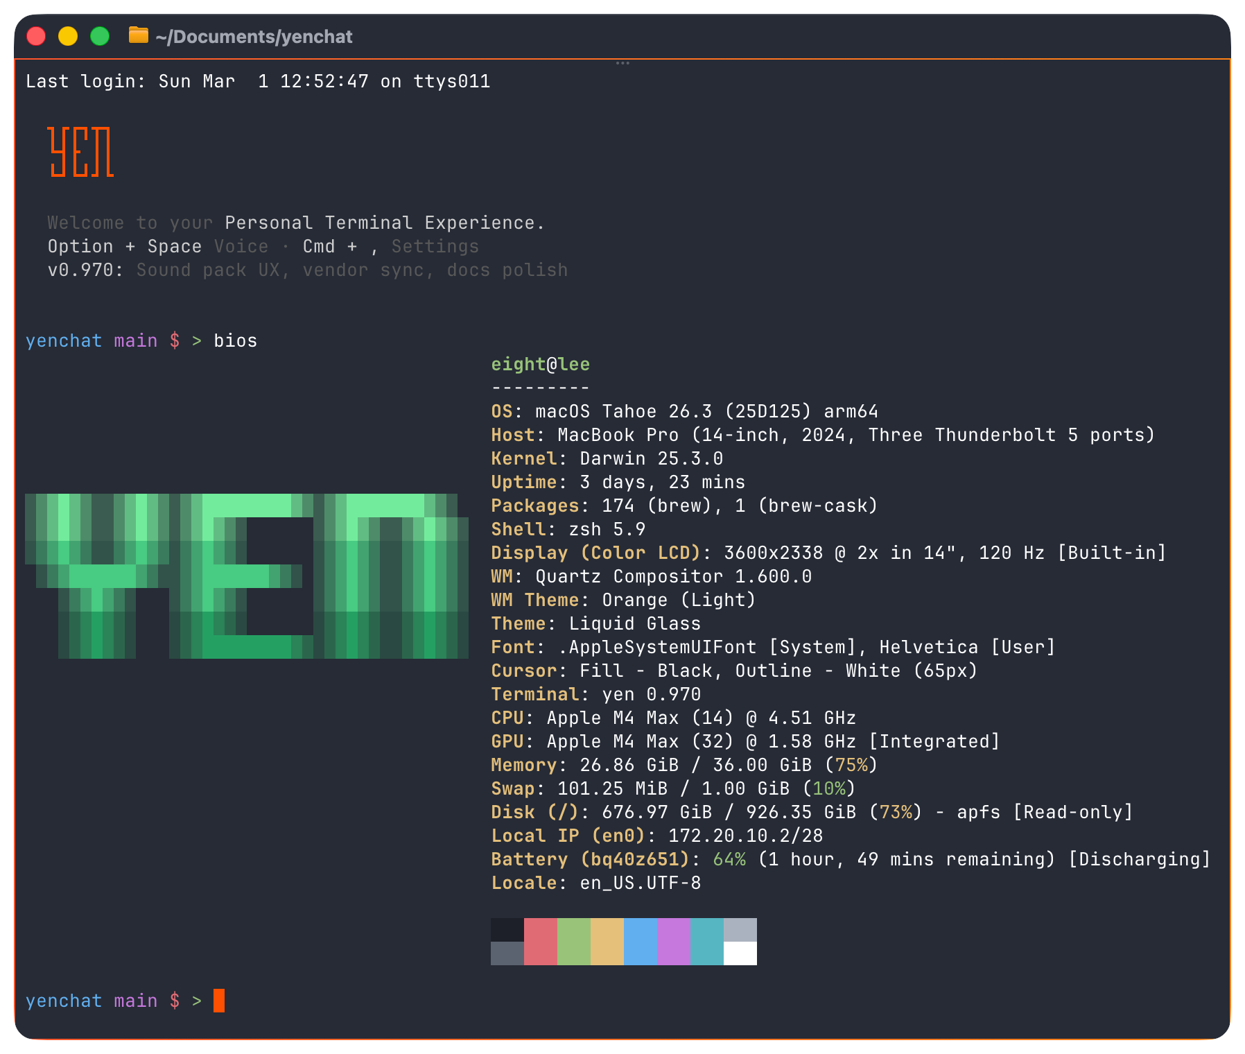Click 'Welcome to your Personal Terminal Experience.'
Viewport: 1245px width, 1054px height.
297,223
